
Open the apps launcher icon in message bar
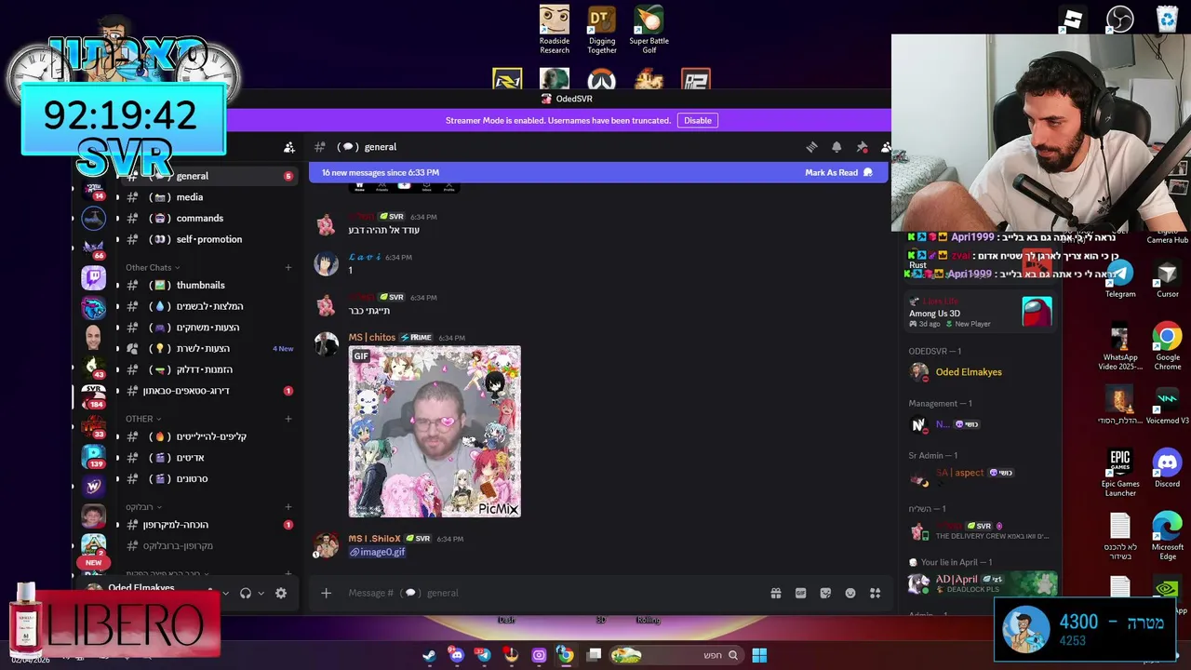[x=875, y=593]
